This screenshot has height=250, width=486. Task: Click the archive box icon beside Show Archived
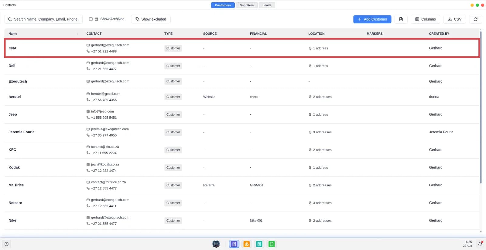[x=96, y=19]
